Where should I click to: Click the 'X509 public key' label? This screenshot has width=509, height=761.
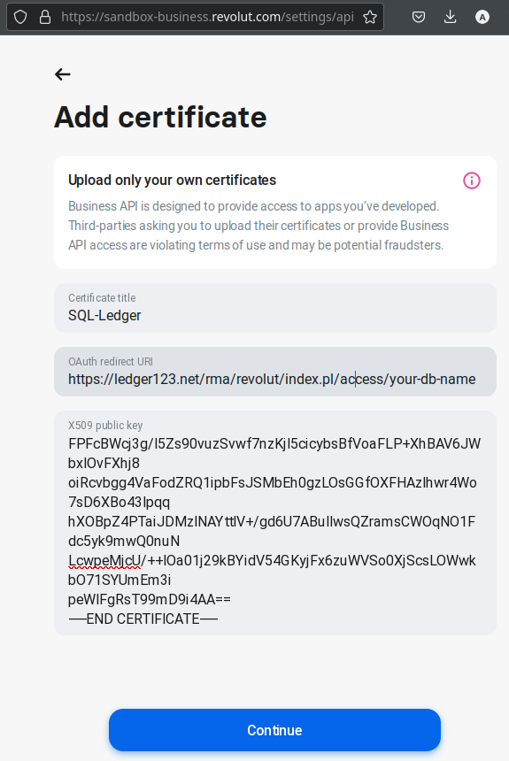coord(105,425)
